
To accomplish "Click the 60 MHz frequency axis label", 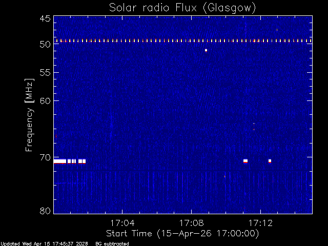I will pyautogui.click(x=45, y=101).
